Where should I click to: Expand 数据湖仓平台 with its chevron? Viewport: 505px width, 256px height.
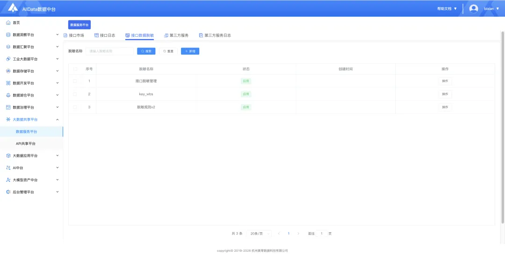(x=58, y=96)
